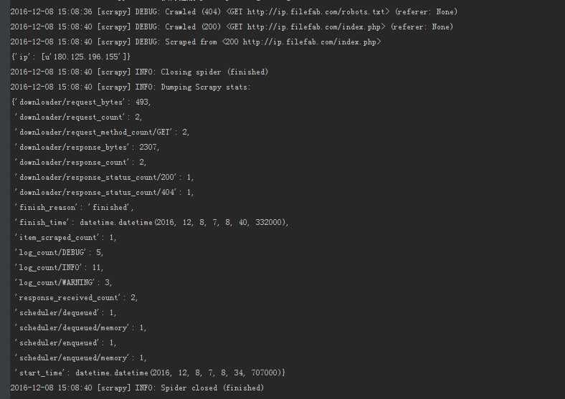Click the 'Closing spider (finished)' log line
Viewport: 565px width, 399px height.
click(x=139, y=72)
